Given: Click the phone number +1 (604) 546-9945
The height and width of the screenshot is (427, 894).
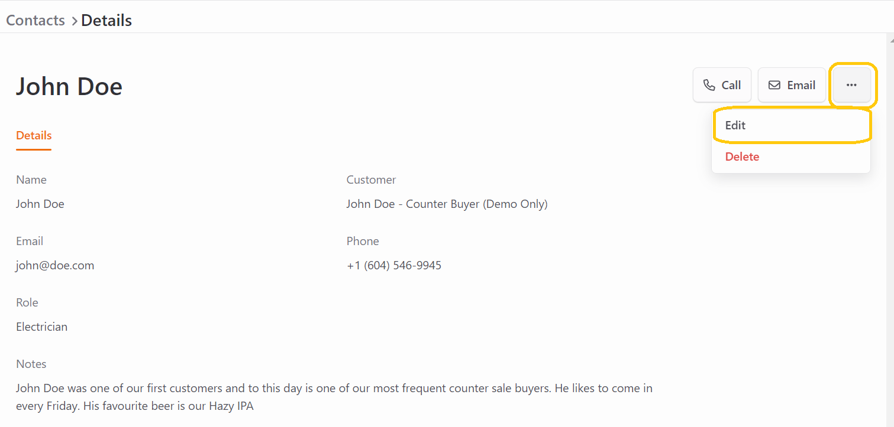Looking at the screenshot, I should click(394, 265).
